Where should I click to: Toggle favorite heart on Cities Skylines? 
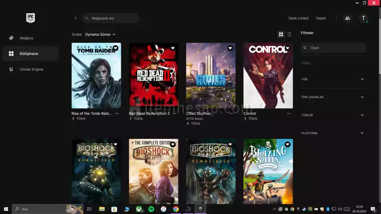coord(230,48)
